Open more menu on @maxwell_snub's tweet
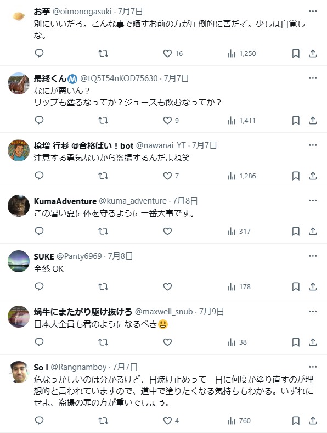327x433 pixels. click(313, 311)
